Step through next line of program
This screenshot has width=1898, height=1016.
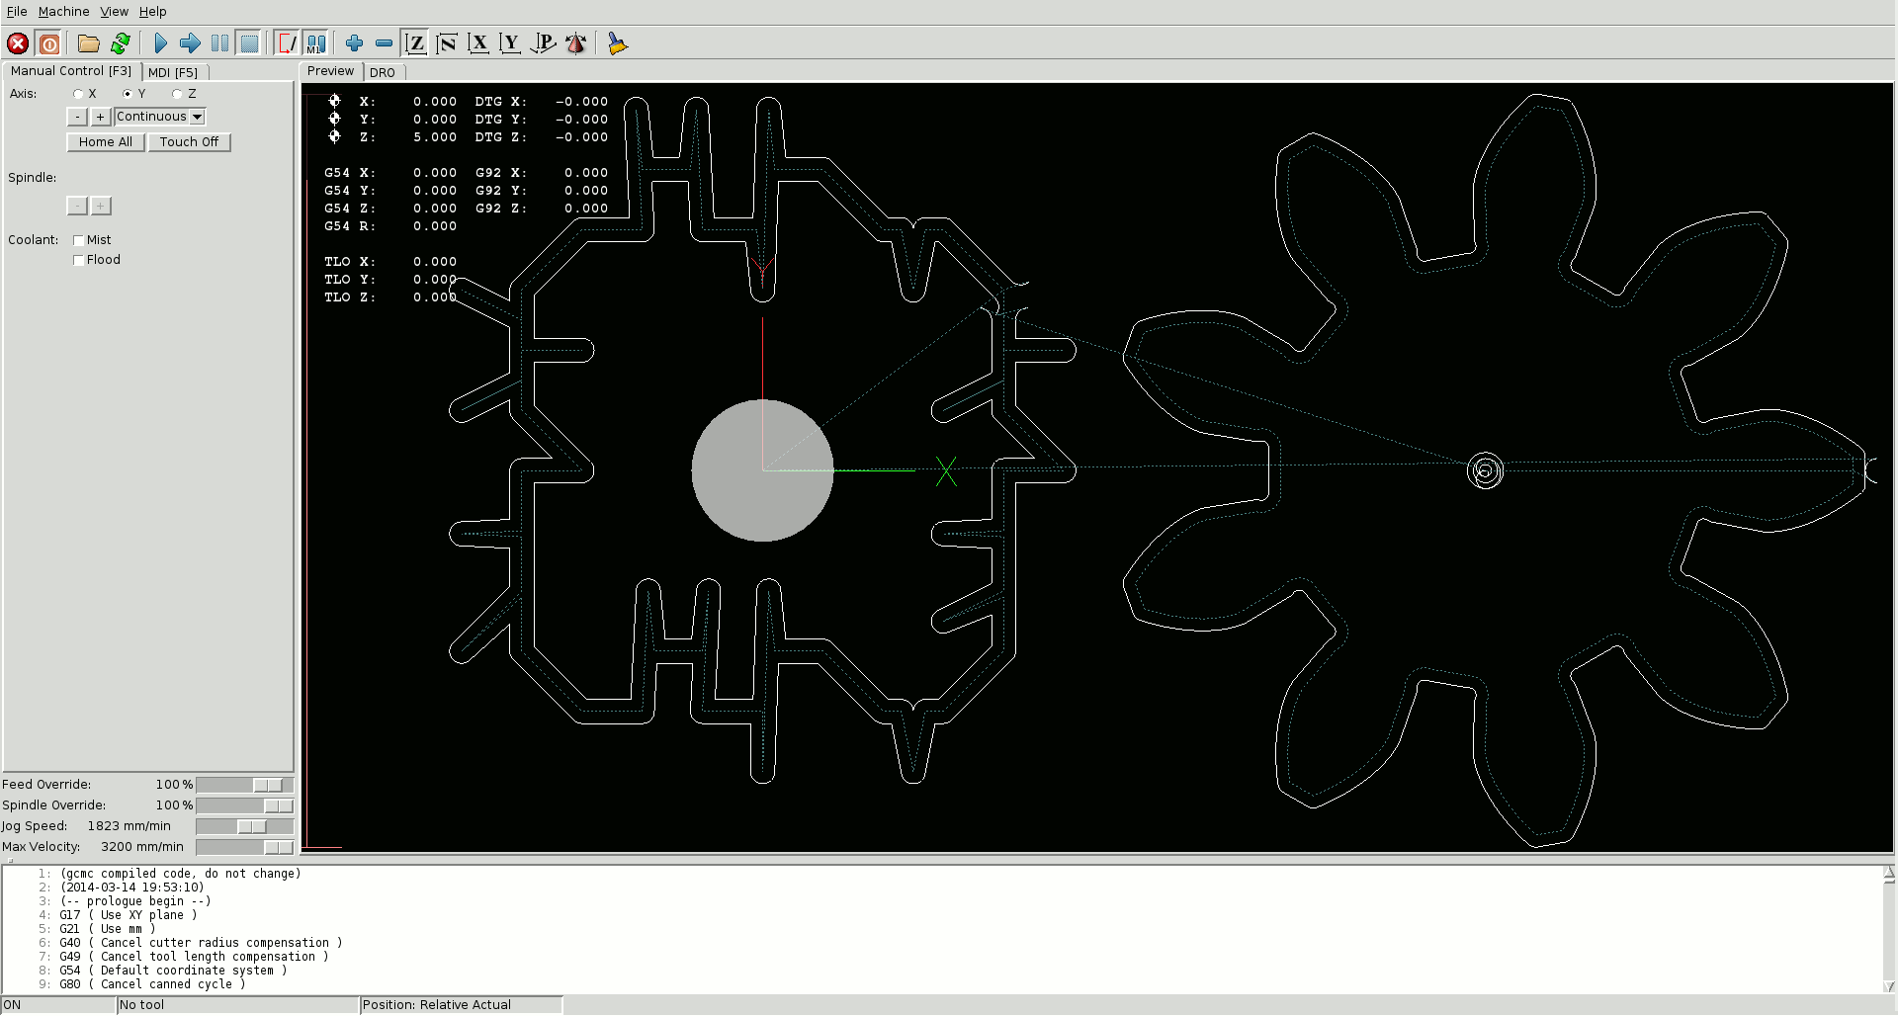190,43
